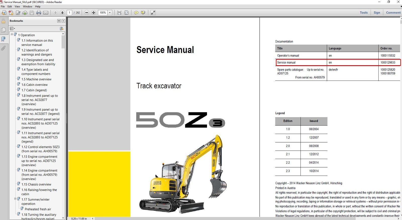Screen dimensions: 402x220
Task: Open the Comment pane
Action: click(x=393, y=13)
